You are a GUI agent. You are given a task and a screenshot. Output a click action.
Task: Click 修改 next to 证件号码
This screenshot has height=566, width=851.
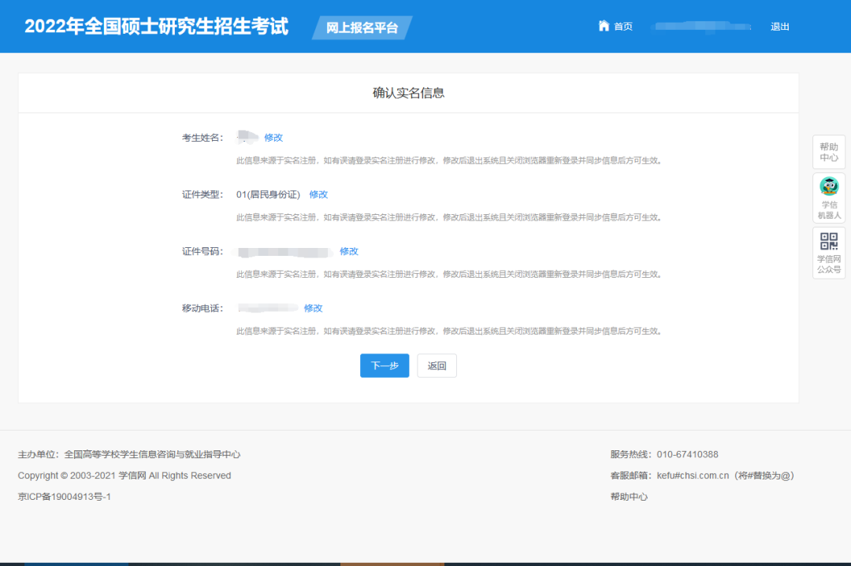pos(348,251)
